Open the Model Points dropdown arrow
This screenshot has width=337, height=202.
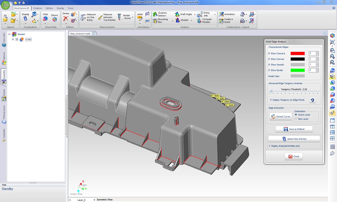(x=132, y=18)
